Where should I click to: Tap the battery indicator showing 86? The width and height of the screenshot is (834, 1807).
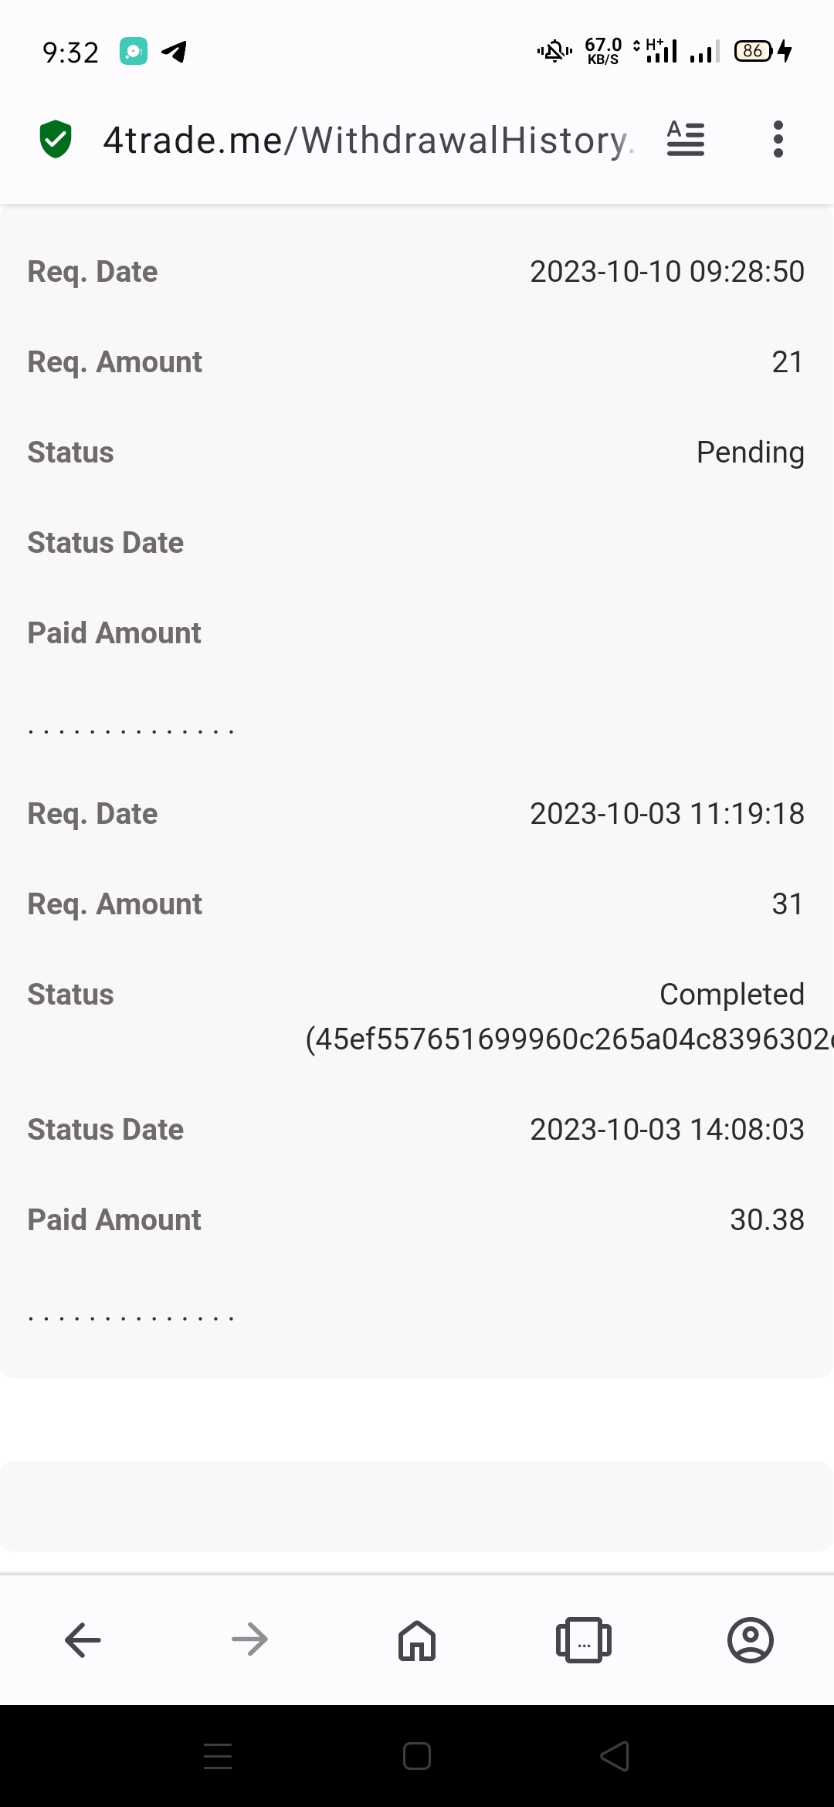754,51
